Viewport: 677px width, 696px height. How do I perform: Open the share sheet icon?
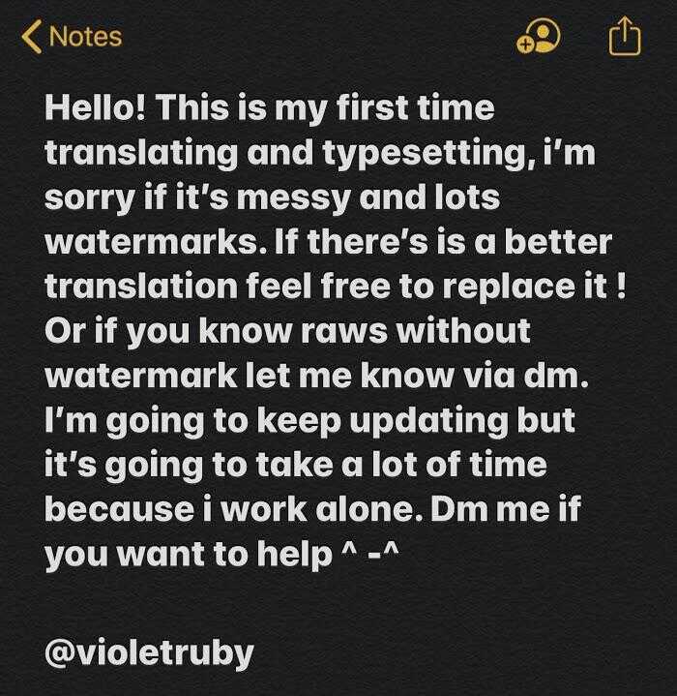[625, 36]
